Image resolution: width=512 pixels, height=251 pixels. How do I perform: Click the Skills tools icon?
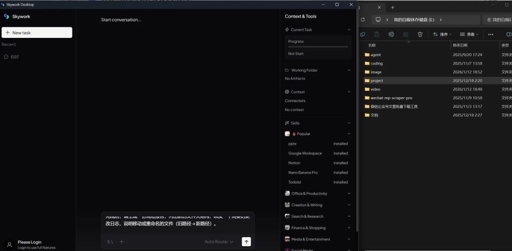pos(287,123)
